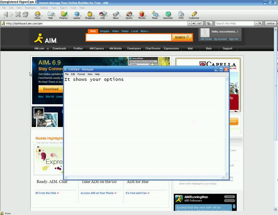The height and width of the screenshot is (215, 278).
Task: Click the AIMRunningMan widget avatar icon
Action: tap(179, 199)
